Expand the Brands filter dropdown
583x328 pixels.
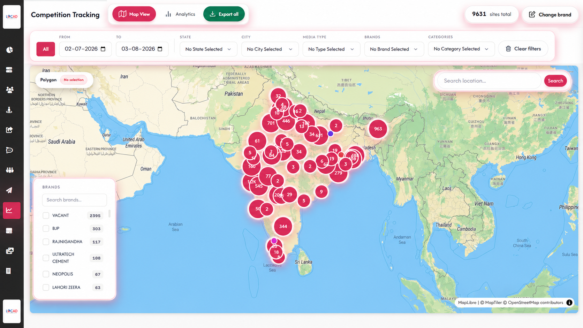coord(394,49)
